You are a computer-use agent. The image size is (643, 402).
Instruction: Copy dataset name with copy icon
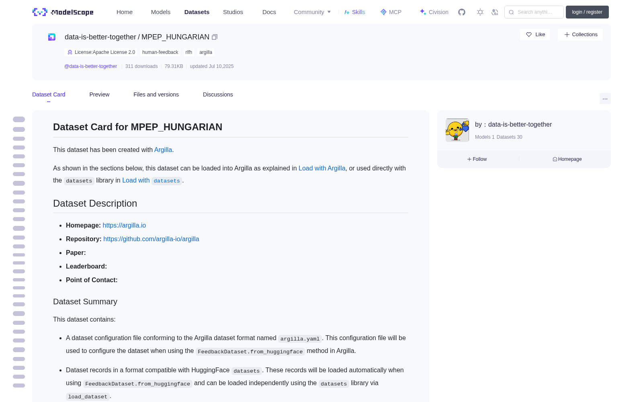tap(215, 37)
